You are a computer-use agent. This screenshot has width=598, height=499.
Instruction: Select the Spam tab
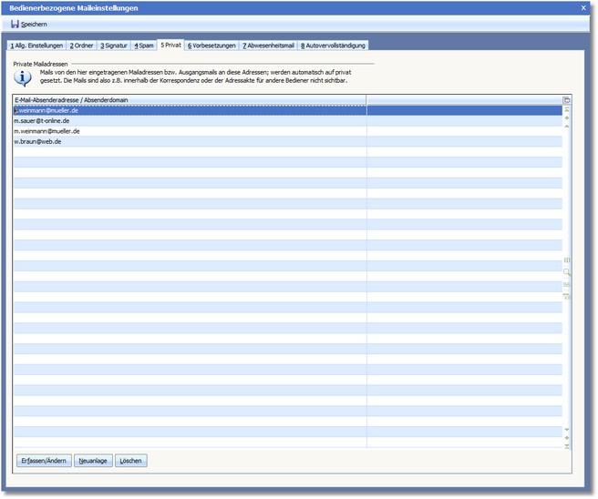[x=144, y=45]
